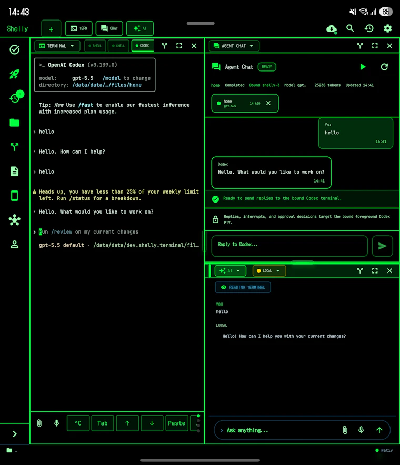400x465 pixels.
Task: Click the Run /review suggestion line in terminal
Action: pos(89,231)
